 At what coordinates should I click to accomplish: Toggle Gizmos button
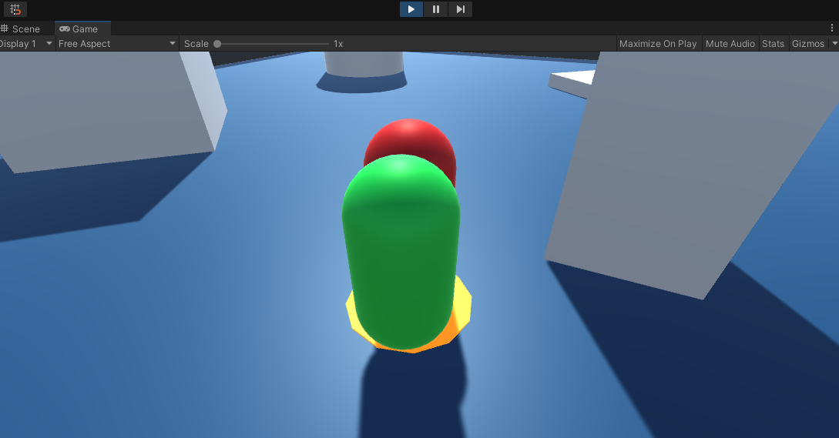click(x=808, y=44)
